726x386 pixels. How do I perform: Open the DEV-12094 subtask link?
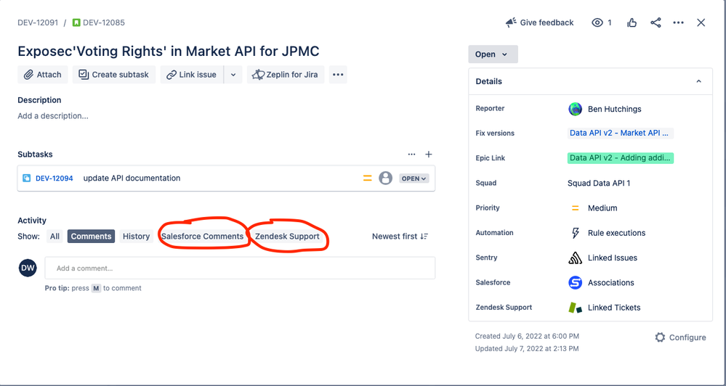coord(55,178)
